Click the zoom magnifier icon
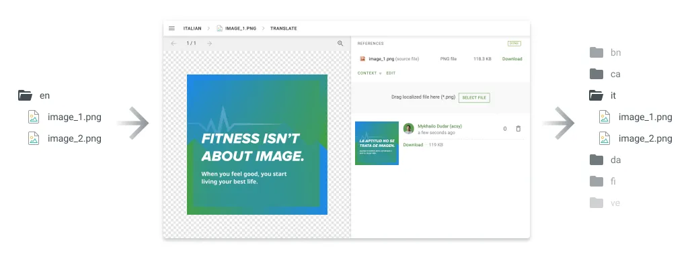The height and width of the screenshot is (255, 694). (340, 44)
